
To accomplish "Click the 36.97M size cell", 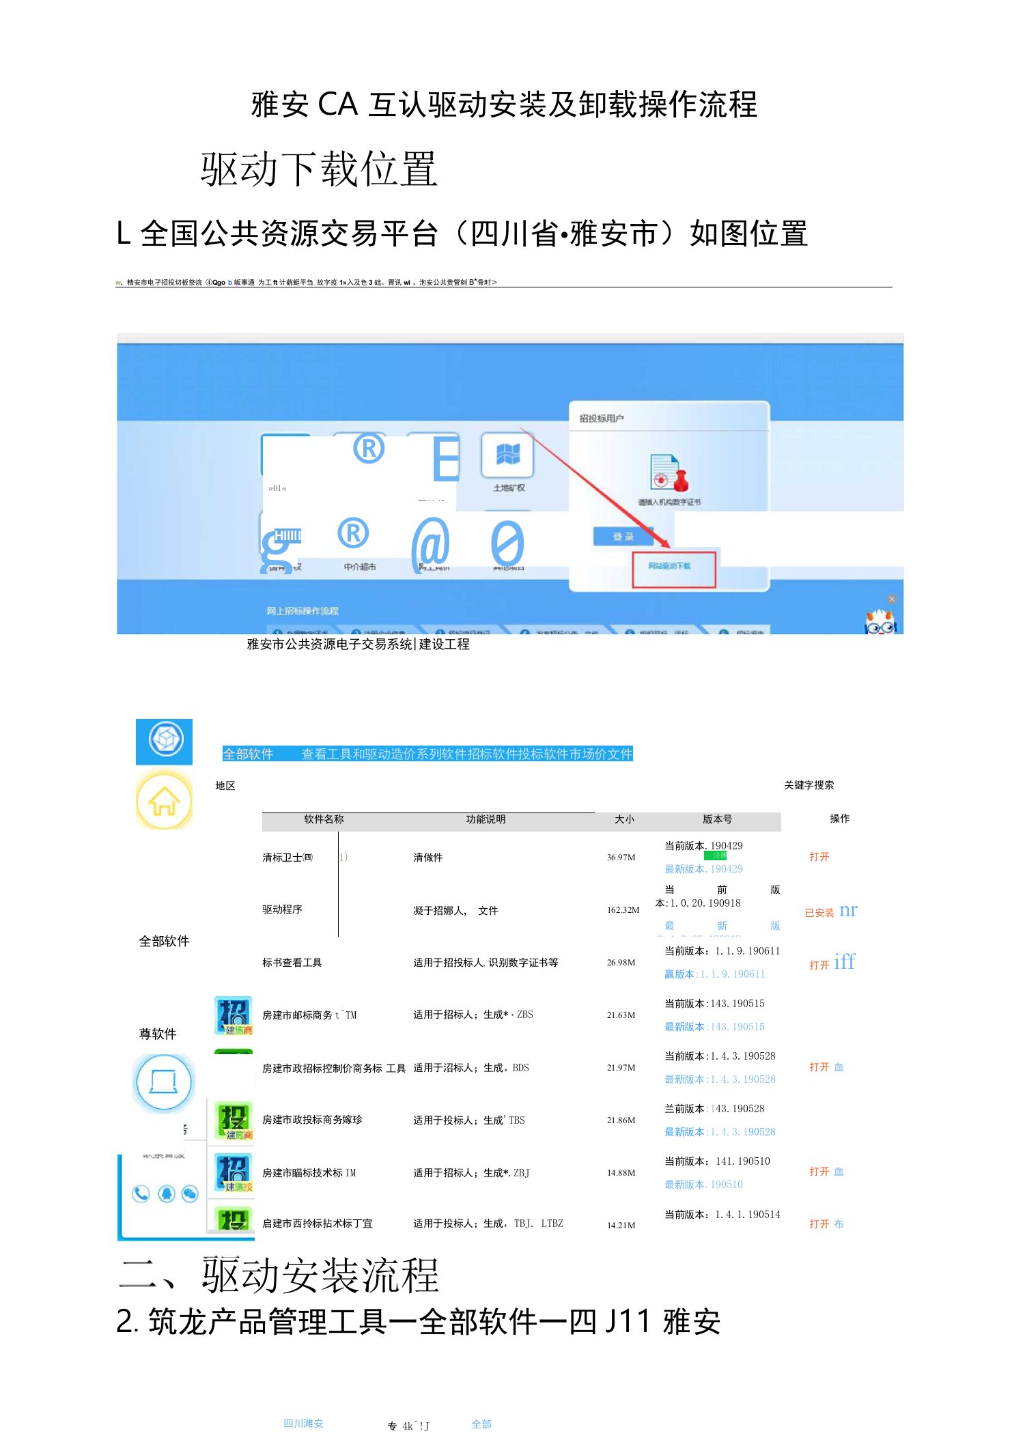I will point(621,858).
